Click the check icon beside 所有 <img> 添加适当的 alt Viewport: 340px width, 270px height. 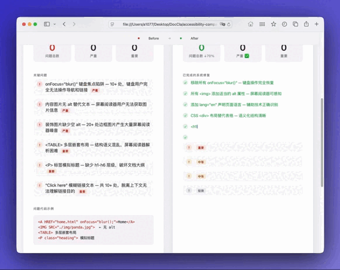(185, 94)
